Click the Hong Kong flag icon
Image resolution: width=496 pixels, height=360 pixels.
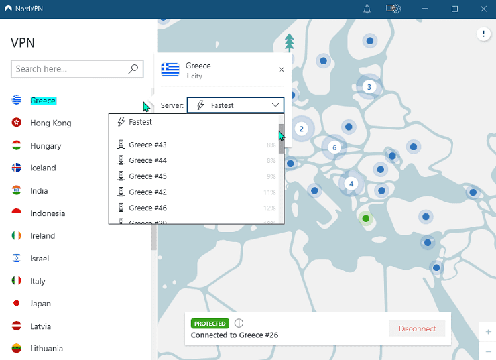point(17,122)
